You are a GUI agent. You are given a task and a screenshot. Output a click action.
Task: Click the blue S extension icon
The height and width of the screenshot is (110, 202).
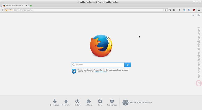(189, 10)
